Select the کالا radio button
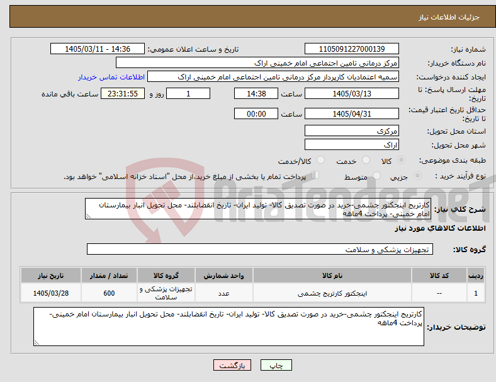The image size is (496, 382). pos(401,160)
